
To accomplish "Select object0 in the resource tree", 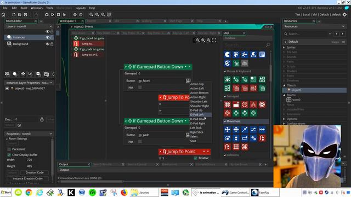I will click(x=296, y=90).
